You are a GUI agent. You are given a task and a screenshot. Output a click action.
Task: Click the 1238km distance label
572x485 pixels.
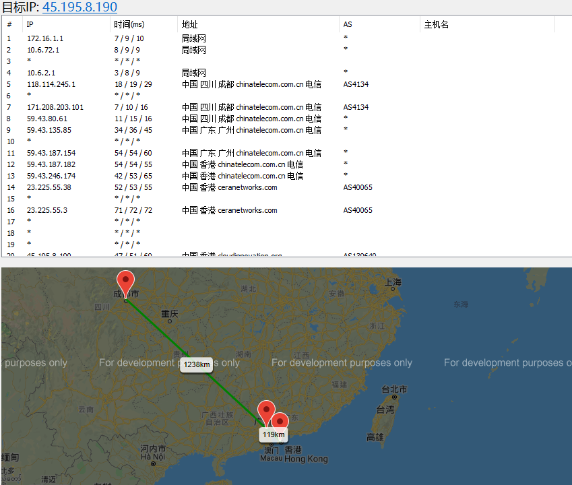coord(197,364)
